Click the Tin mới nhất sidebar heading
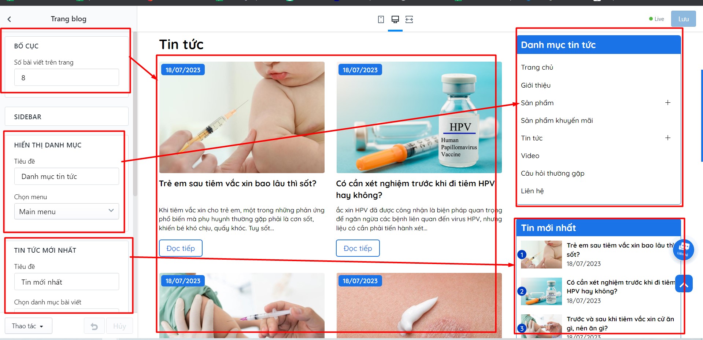 pyautogui.click(x=548, y=228)
